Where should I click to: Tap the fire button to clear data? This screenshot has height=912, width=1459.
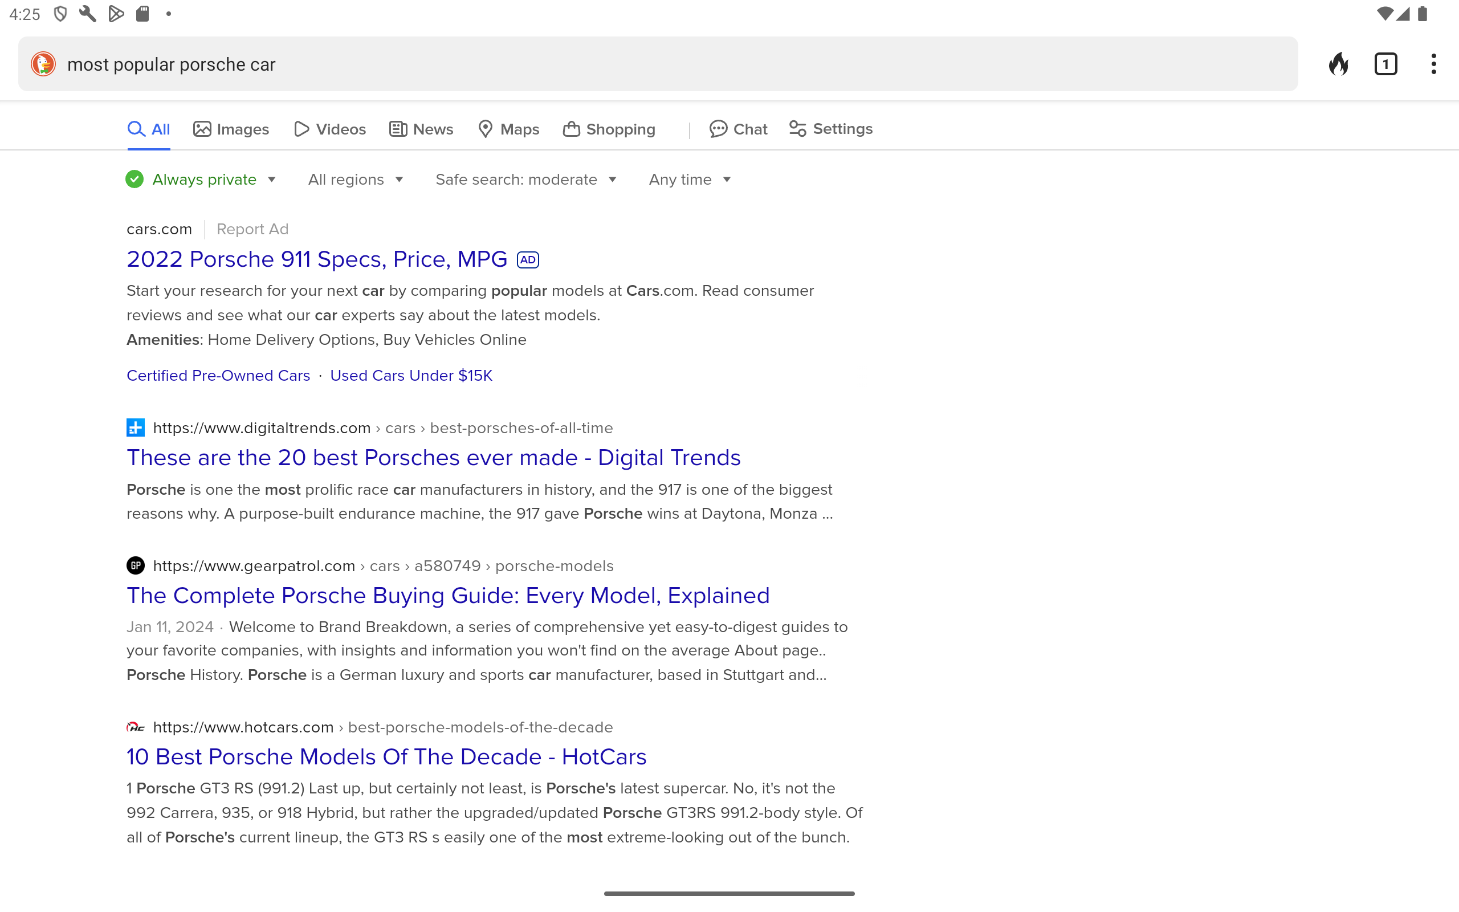tap(1338, 64)
